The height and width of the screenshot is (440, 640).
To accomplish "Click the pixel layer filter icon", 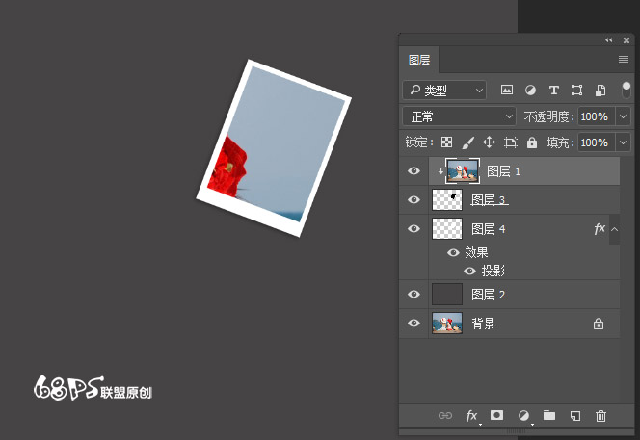I will tap(507, 91).
